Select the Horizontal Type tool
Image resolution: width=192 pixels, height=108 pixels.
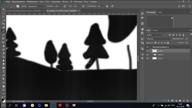click(3, 71)
